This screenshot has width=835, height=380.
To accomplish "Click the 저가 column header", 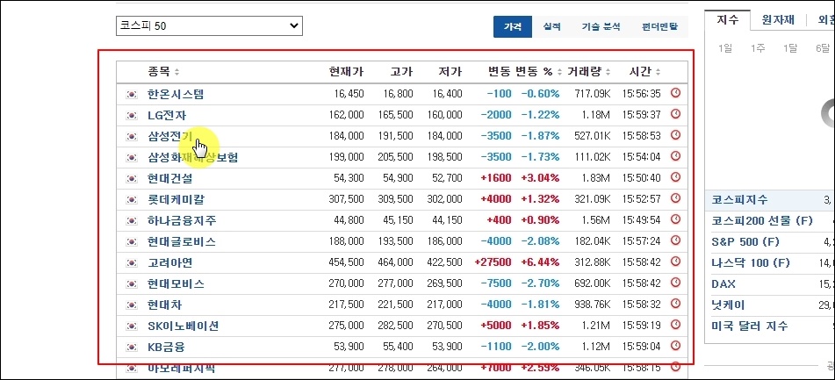I will 450,72.
